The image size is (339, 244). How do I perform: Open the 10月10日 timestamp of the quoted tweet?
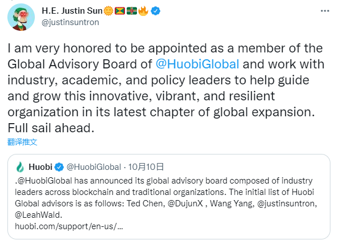(146, 167)
